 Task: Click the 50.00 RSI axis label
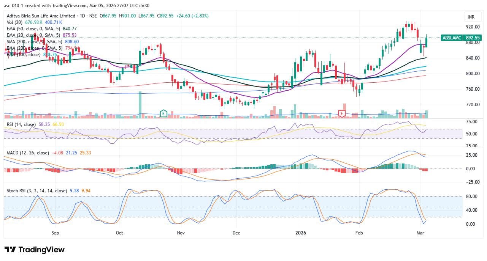tap(472, 134)
